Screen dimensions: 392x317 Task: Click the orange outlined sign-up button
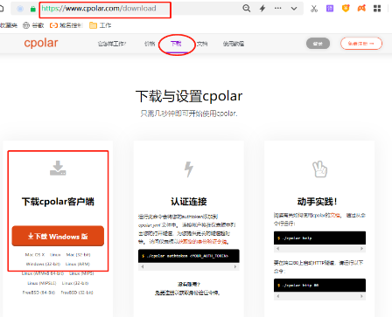[361, 44]
